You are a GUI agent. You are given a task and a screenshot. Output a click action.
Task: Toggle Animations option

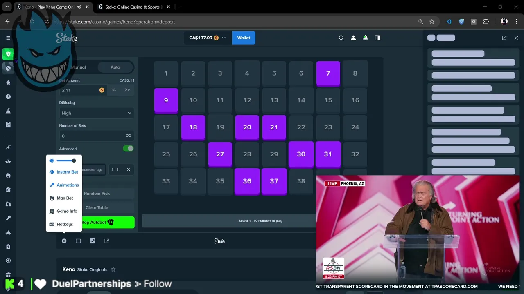click(64, 185)
